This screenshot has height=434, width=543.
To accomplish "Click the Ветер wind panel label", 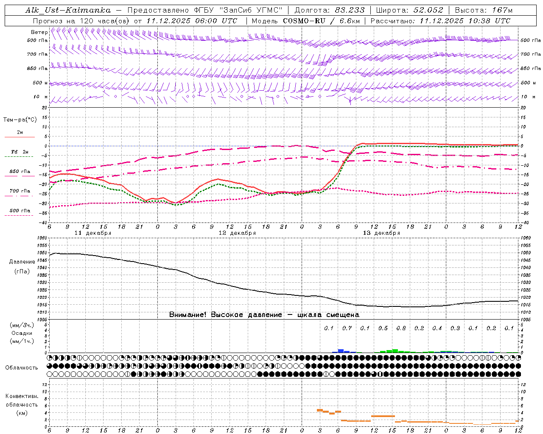I will (x=39, y=32).
